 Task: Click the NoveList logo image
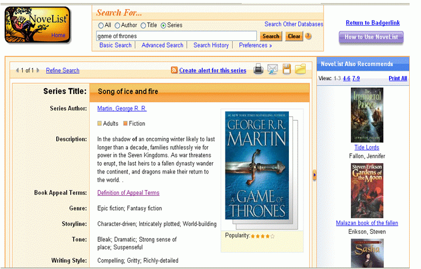(37, 25)
